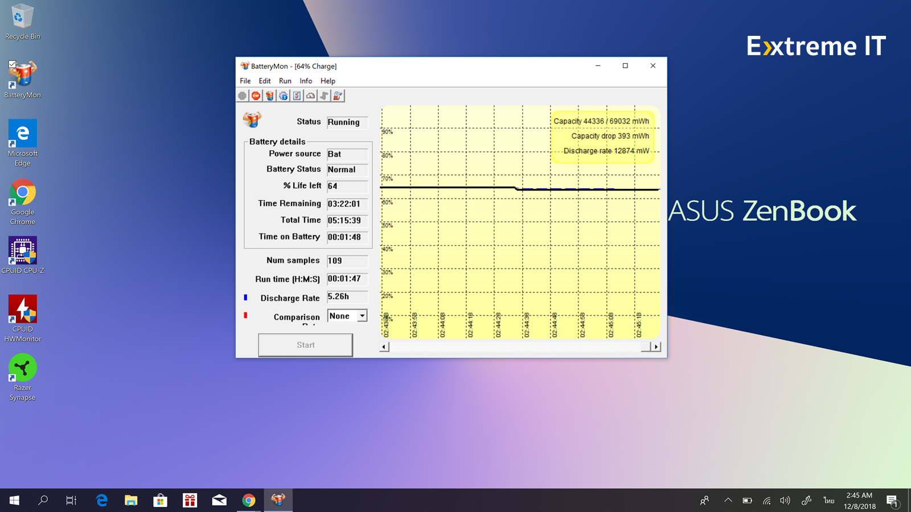Click the taskbar search icon
The height and width of the screenshot is (512, 911).
(x=43, y=500)
